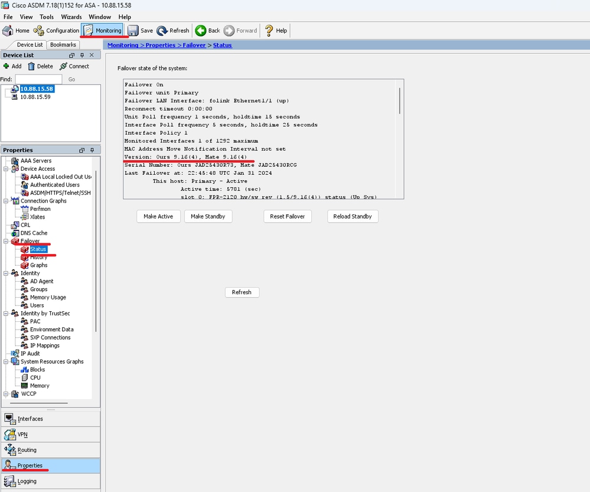Follow the Failover breadcrumb link
The height and width of the screenshot is (492, 590).
coord(194,45)
